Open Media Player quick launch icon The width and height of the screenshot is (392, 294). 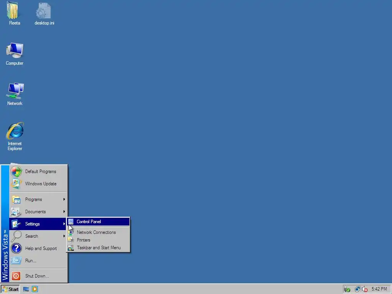pos(35,289)
